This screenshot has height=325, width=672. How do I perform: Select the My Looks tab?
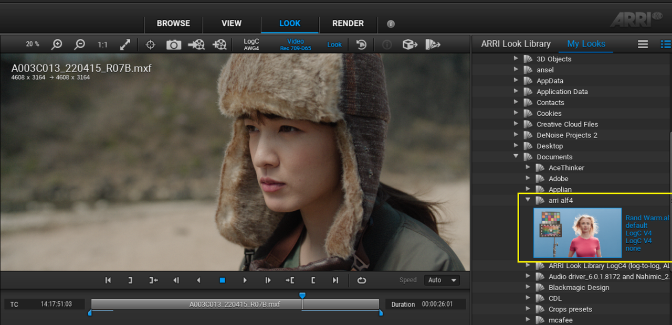pos(586,44)
